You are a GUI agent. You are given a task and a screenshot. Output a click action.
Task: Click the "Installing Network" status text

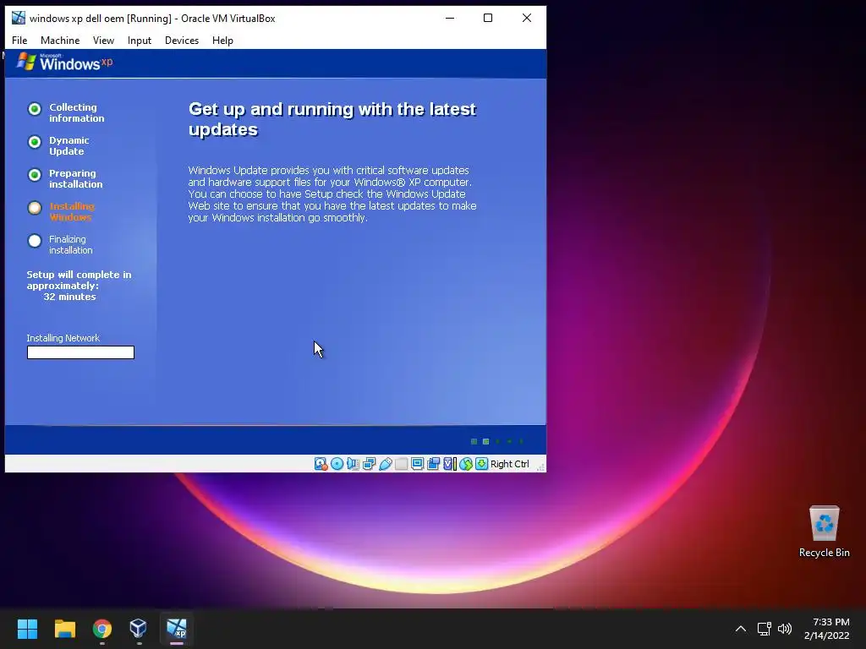pos(63,338)
